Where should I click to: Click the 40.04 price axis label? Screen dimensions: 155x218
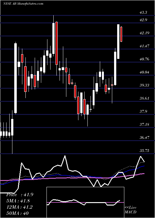tap(144, 72)
